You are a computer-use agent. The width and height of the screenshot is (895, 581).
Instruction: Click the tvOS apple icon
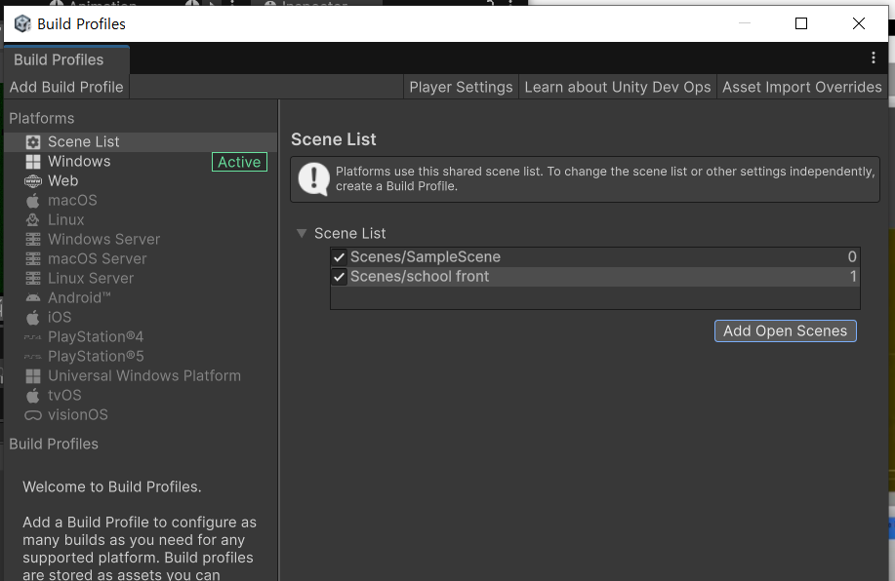[x=33, y=396]
